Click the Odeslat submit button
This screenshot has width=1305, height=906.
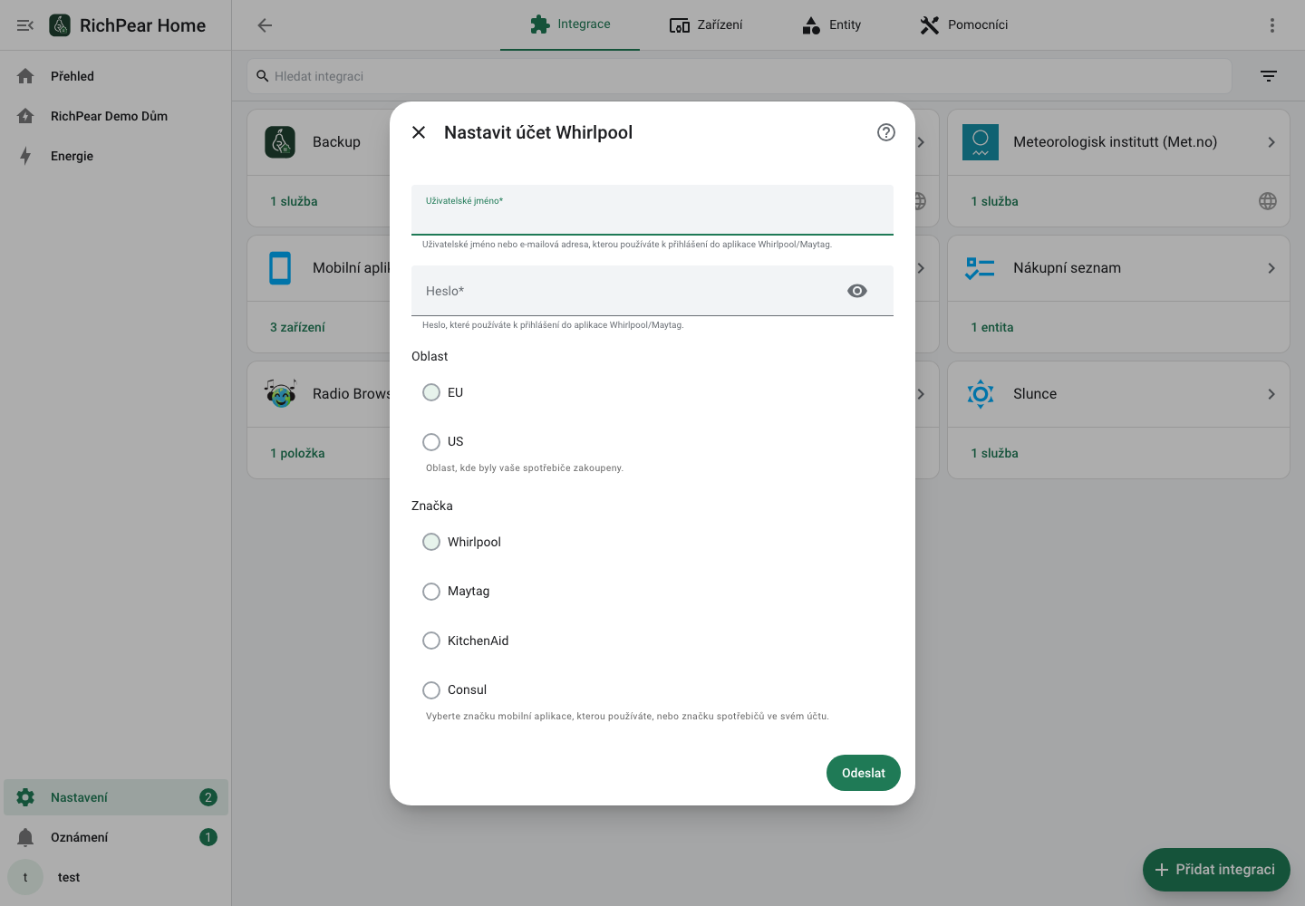(x=864, y=773)
